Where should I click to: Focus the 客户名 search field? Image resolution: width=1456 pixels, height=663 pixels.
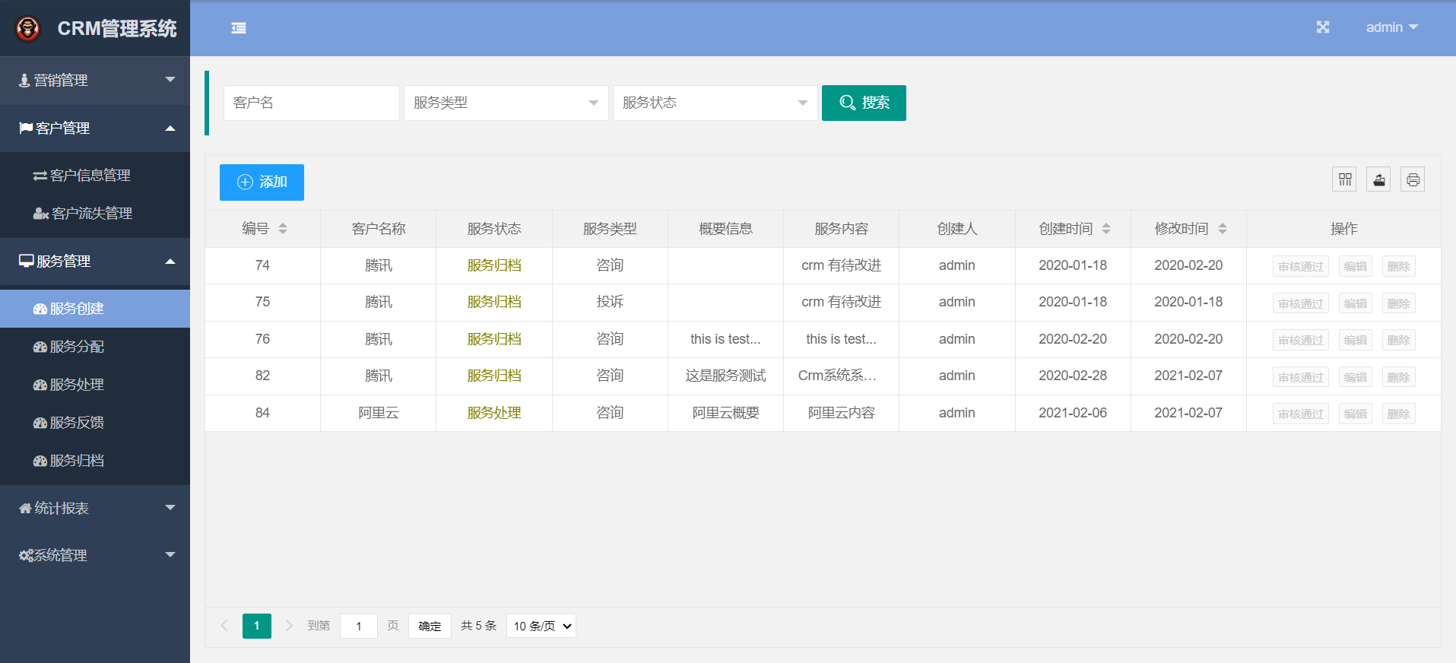(312, 103)
